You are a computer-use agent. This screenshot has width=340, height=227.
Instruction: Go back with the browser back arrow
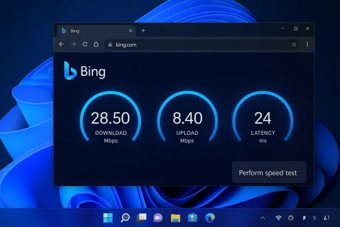[x=61, y=44]
